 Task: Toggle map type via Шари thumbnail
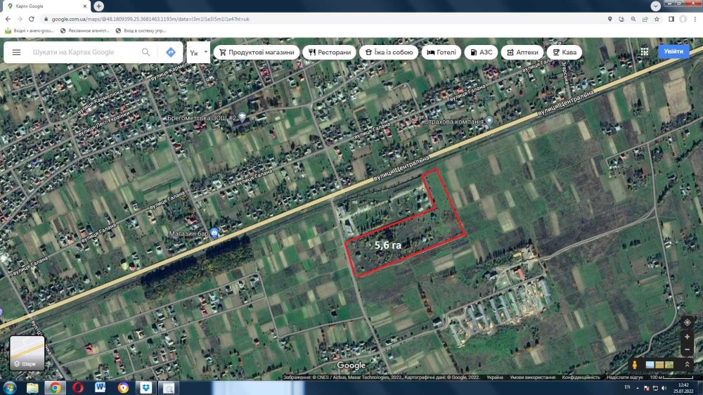(x=27, y=353)
